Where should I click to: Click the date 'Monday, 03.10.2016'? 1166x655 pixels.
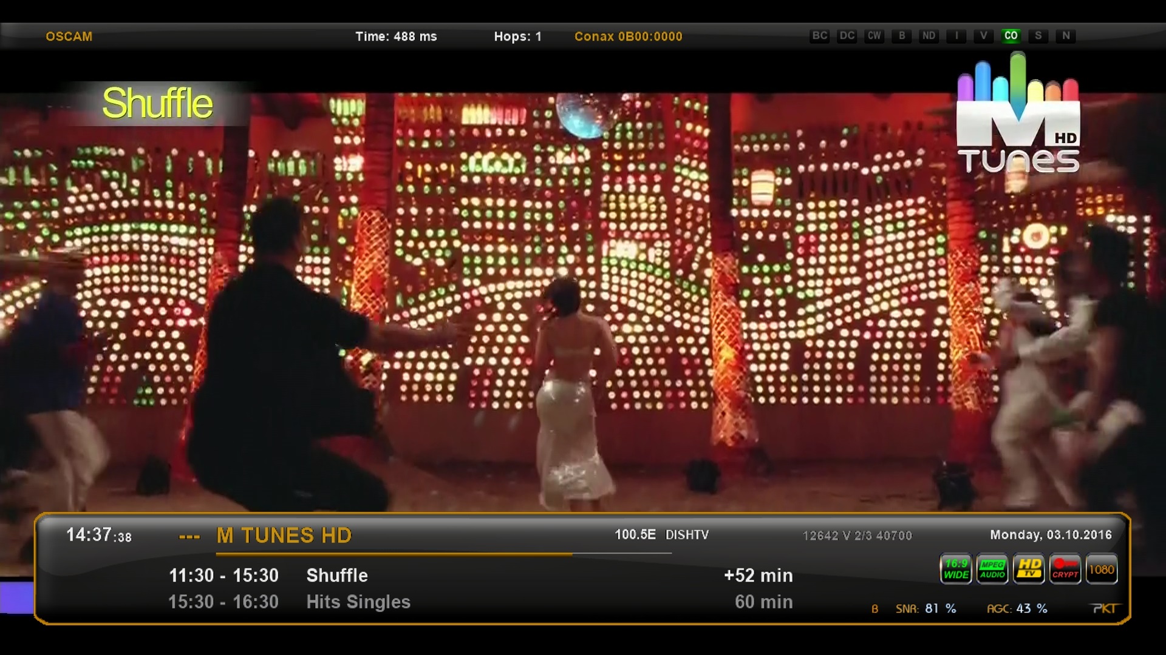1051,535
